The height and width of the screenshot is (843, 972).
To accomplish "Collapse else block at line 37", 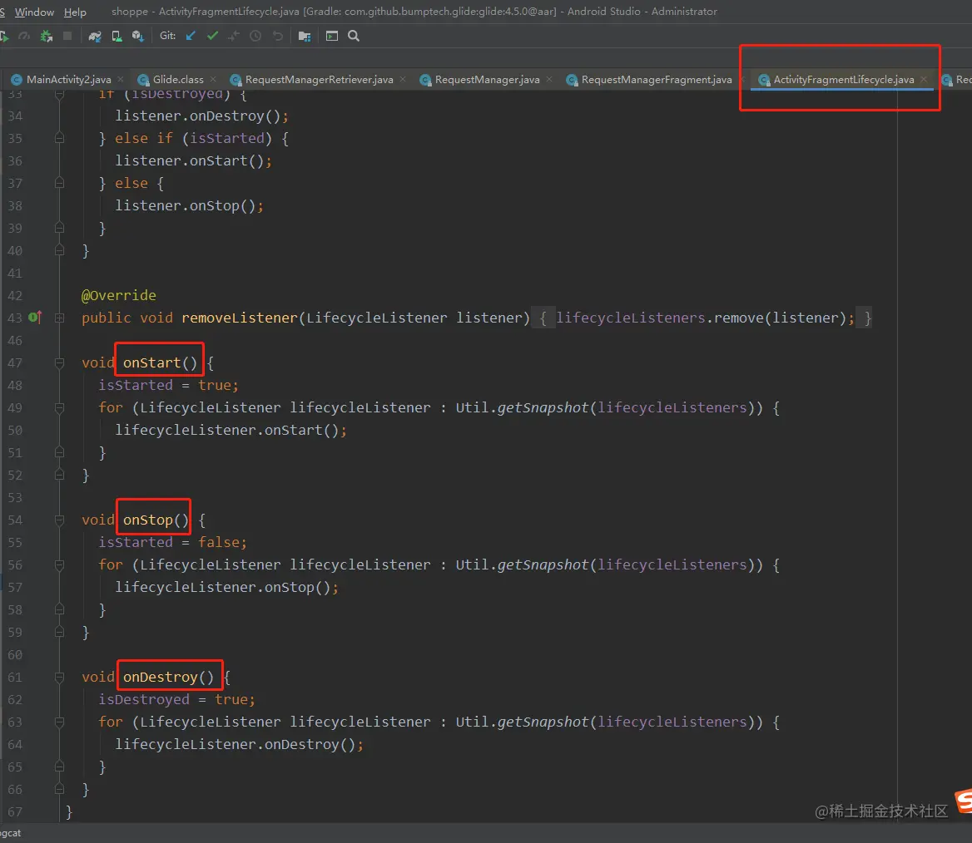I will click(x=60, y=184).
